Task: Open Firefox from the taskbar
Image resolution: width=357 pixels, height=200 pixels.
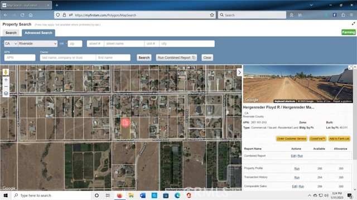Action: click(119, 195)
